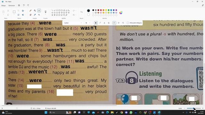
Task: Toggle strikethrough text formatting
Action: [x=109, y=23]
